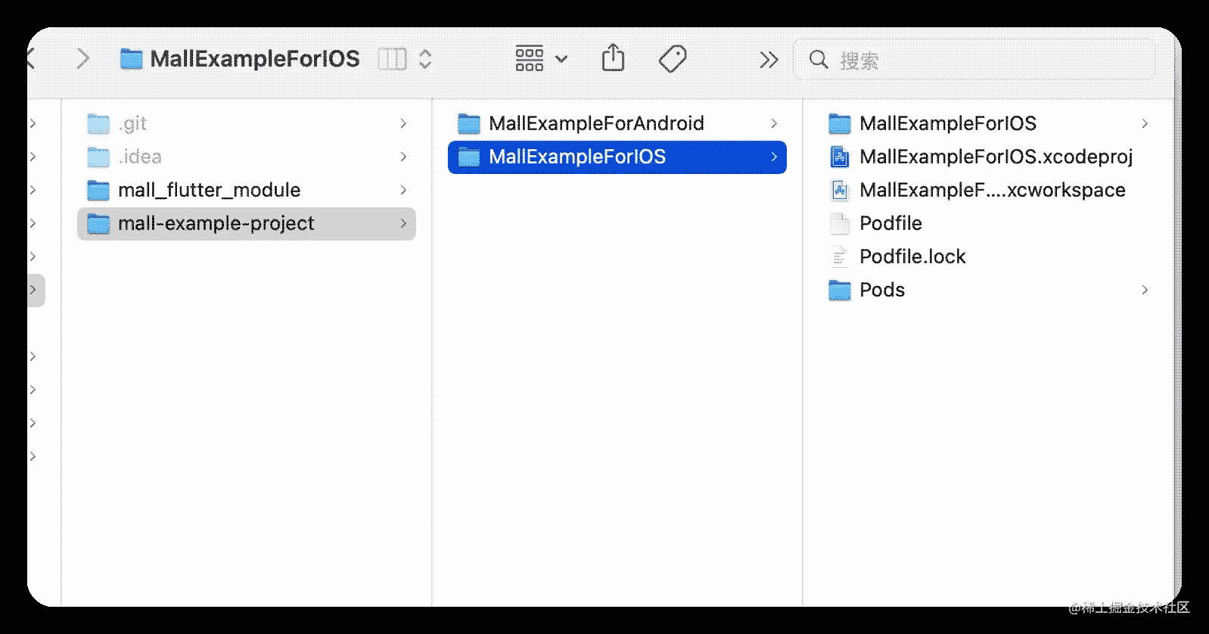
Task: Select the MallExampleForAndroid folder icon
Action: 469,123
